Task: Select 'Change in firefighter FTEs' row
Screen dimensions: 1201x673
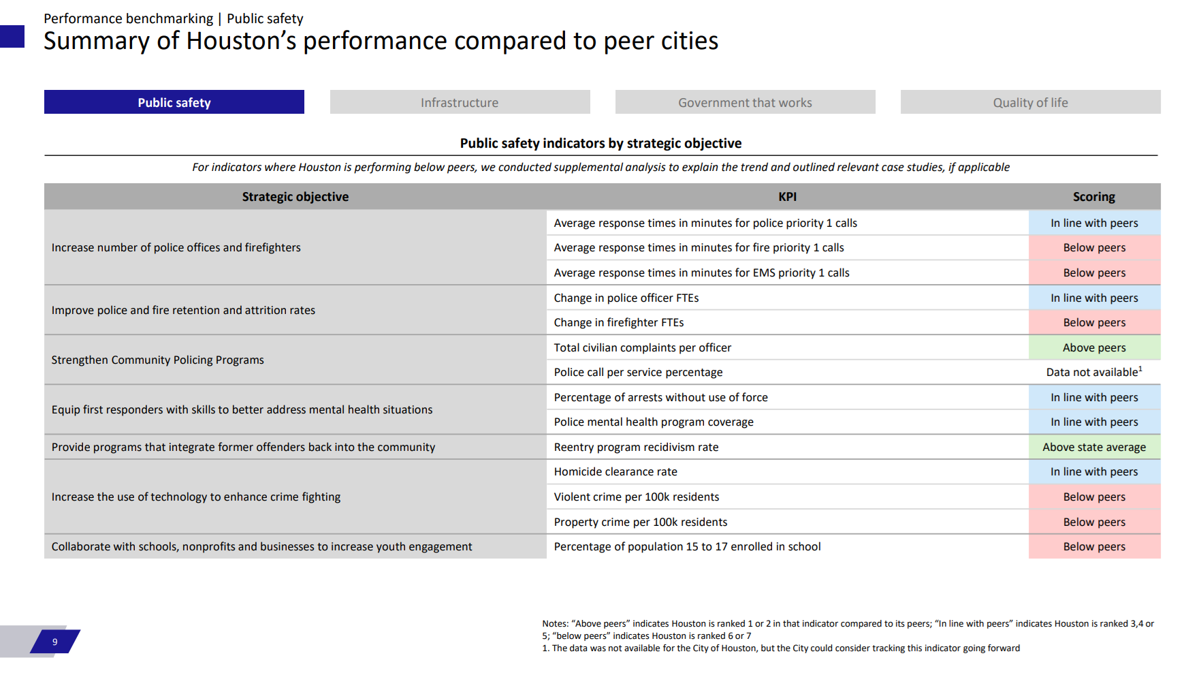Action: tap(619, 322)
